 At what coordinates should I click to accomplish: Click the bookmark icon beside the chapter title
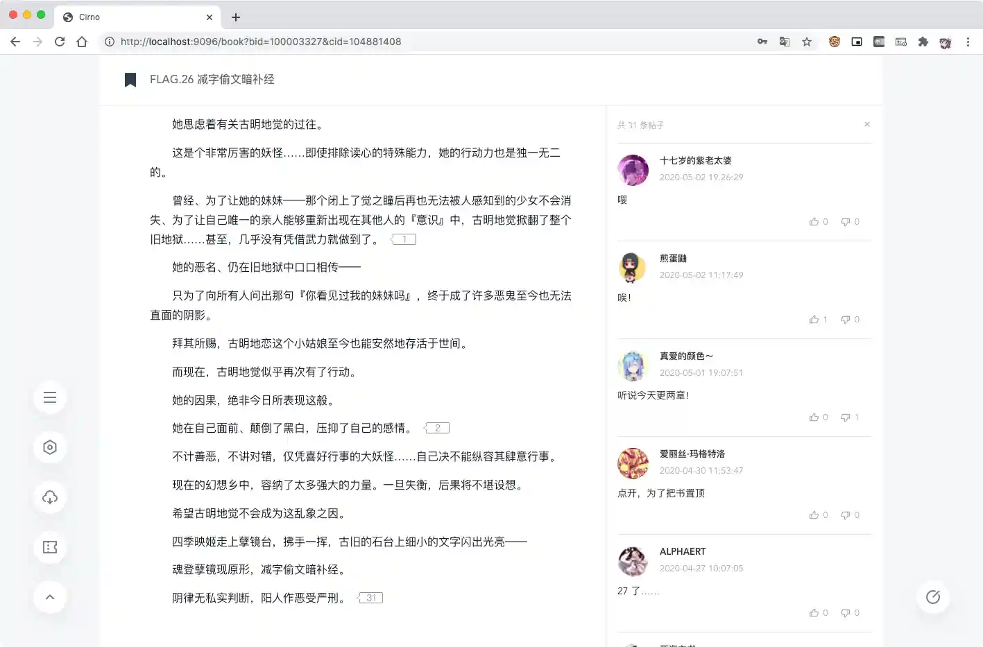[130, 80]
